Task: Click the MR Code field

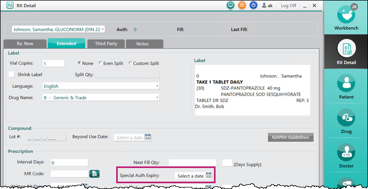Action: [69, 174]
